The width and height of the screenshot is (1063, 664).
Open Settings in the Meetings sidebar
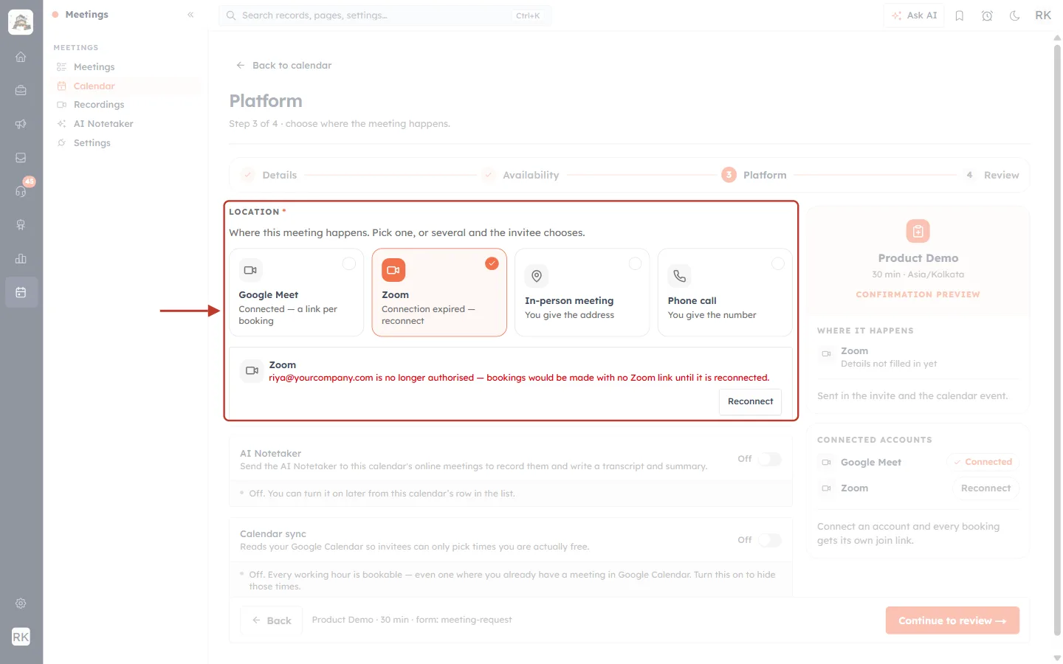[126, 143]
